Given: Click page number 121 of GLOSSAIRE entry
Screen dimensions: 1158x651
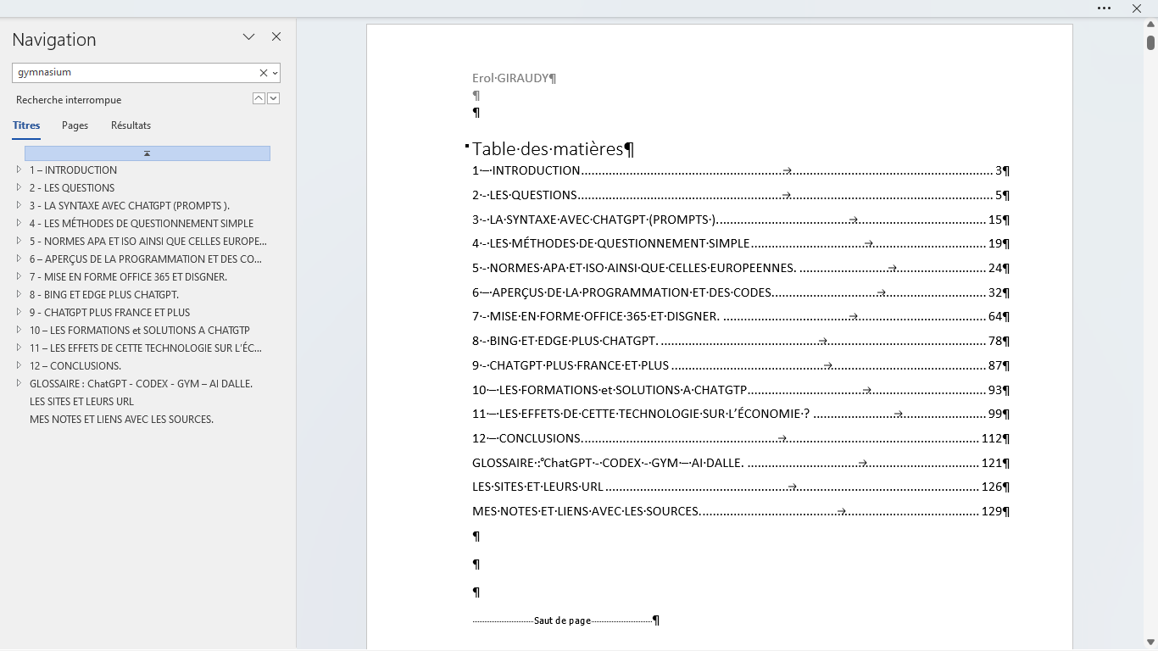Looking at the screenshot, I should coord(991,463).
